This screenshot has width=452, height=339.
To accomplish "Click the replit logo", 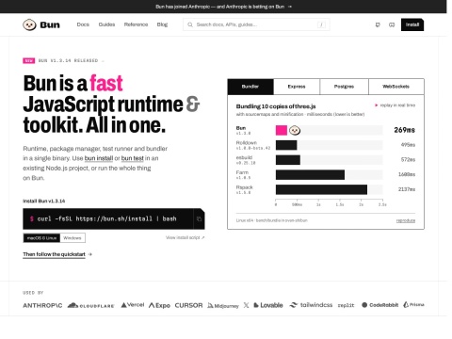I will click(x=346, y=305).
